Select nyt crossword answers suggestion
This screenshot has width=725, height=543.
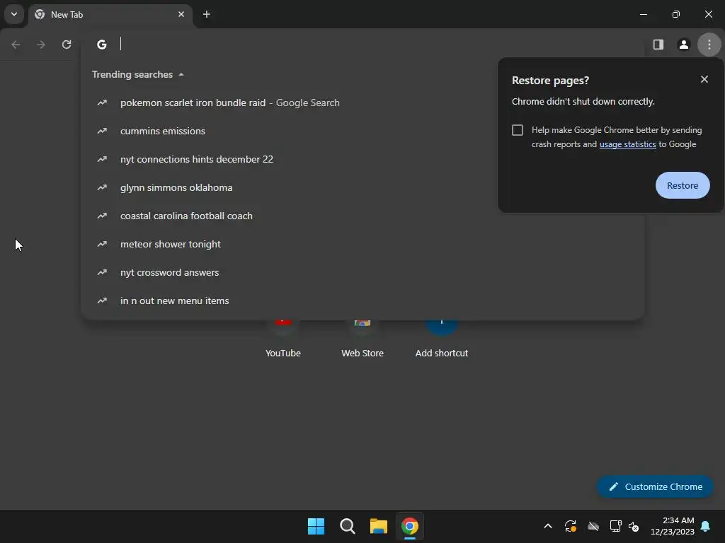362,272
